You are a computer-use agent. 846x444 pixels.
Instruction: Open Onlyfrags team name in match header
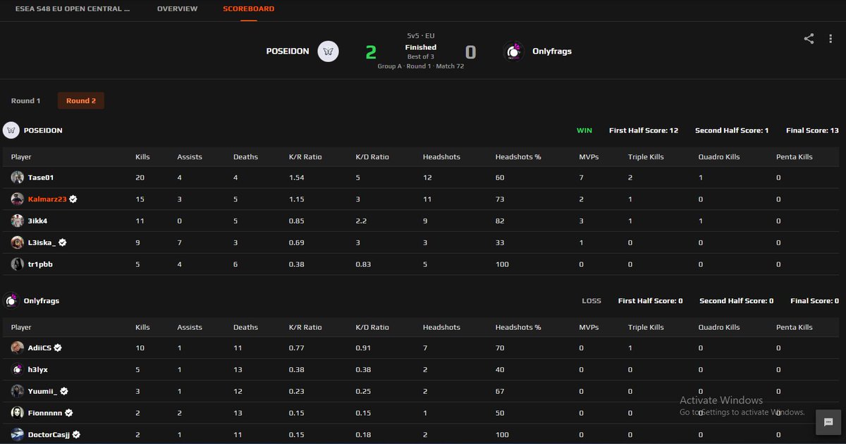click(x=552, y=51)
